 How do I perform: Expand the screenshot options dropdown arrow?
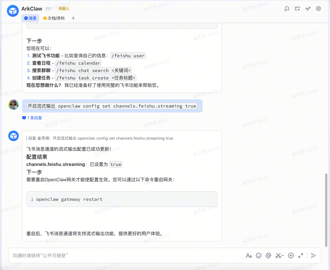283,256
